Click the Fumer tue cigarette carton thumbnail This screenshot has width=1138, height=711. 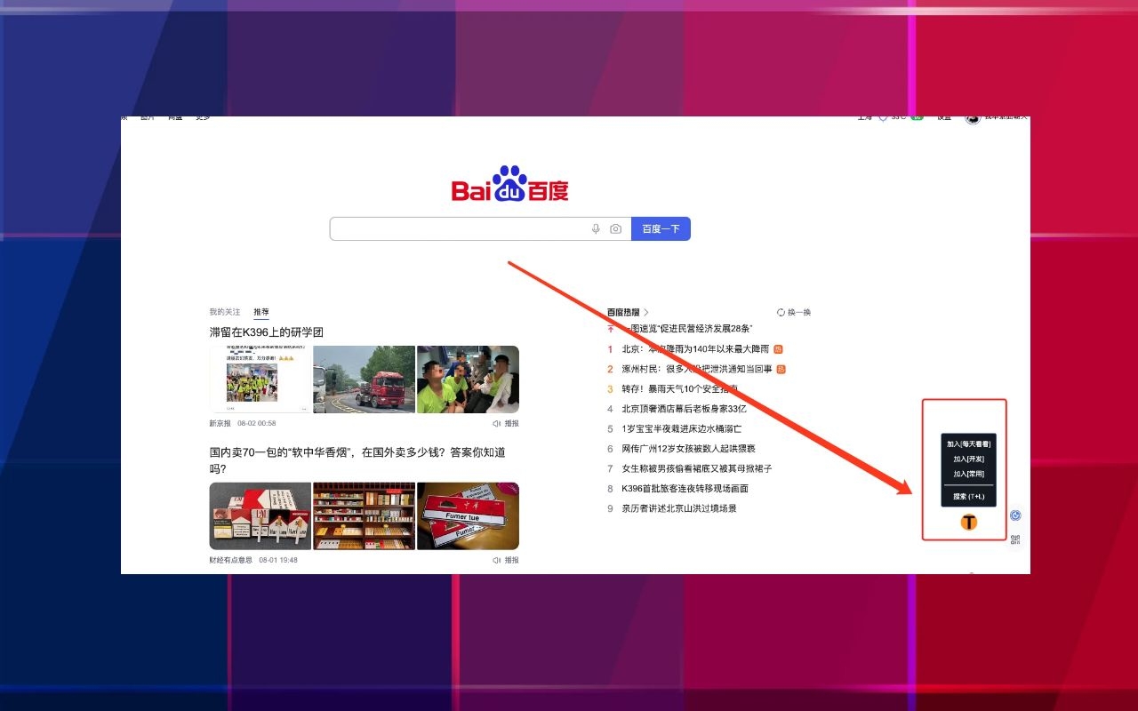tap(468, 516)
